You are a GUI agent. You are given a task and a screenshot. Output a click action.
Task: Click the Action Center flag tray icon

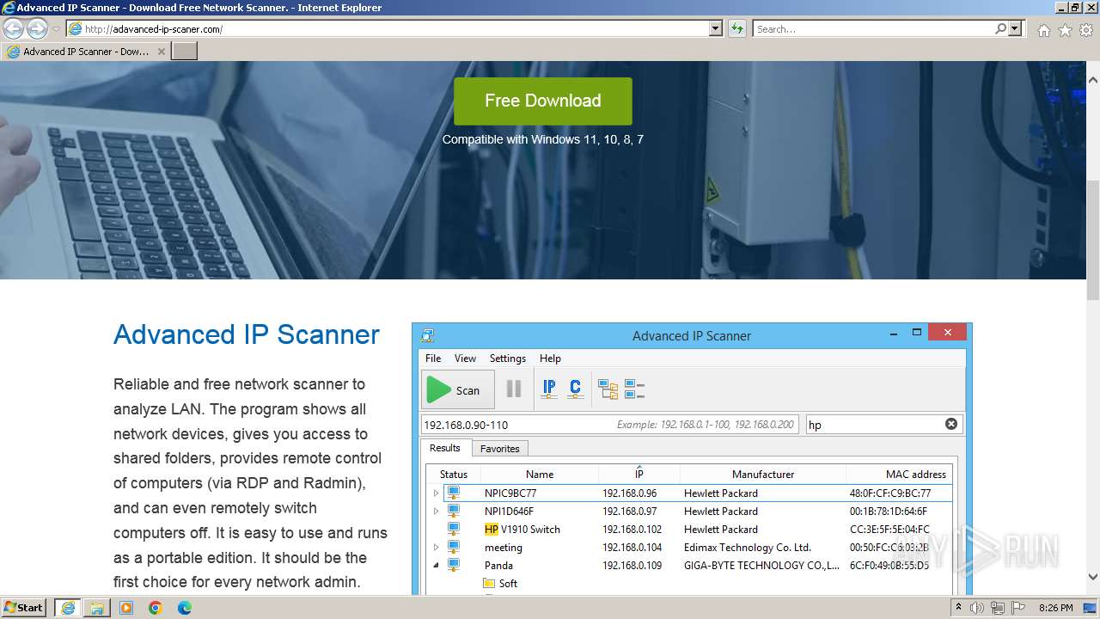pyautogui.click(x=1018, y=608)
